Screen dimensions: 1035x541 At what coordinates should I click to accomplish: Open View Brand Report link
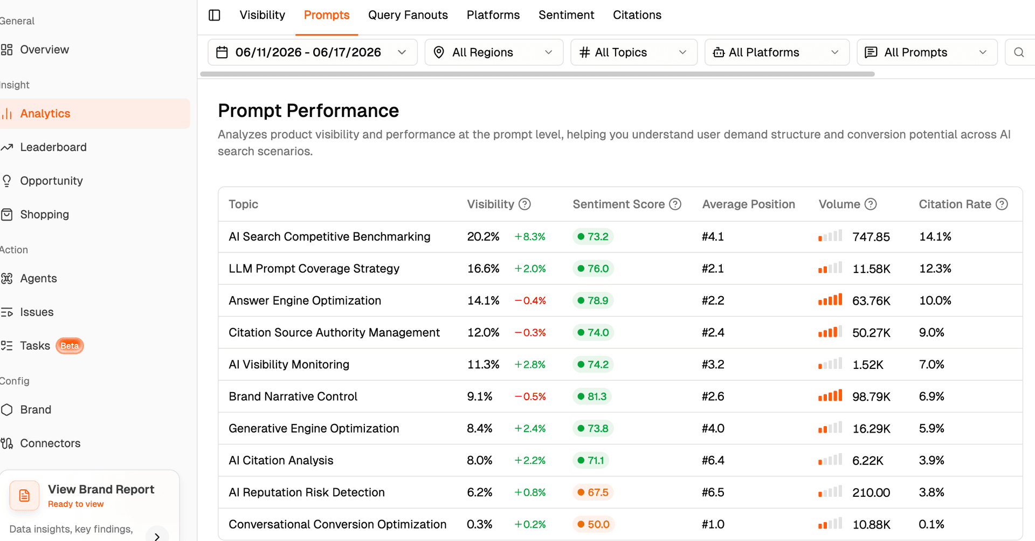(x=101, y=489)
